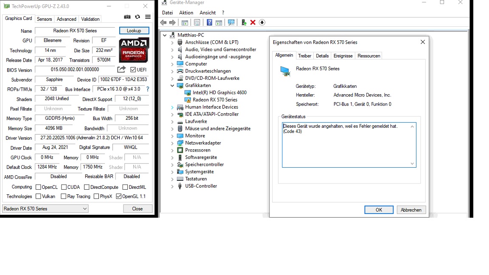The width and height of the screenshot is (489, 275).
Task: Click the Lookup button
Action: [x=134, y=31]
